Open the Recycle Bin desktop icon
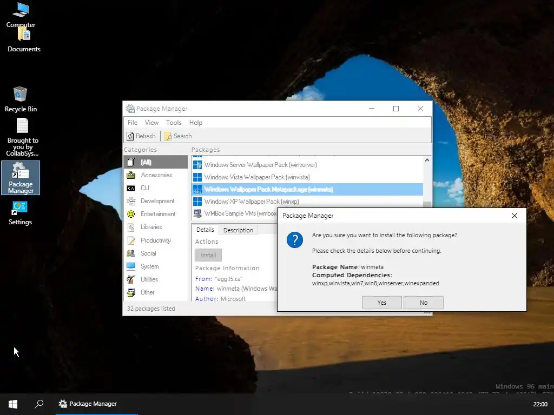The height and width of the screenshot is (415, 554). 21,99
